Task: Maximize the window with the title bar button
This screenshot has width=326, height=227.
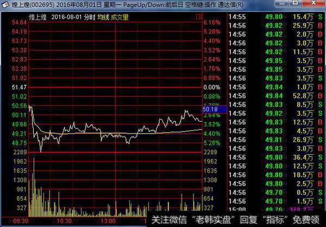Action: pos(296,3)
